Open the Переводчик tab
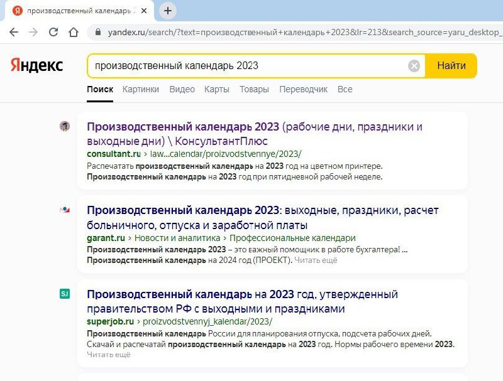 click(303, 89)
